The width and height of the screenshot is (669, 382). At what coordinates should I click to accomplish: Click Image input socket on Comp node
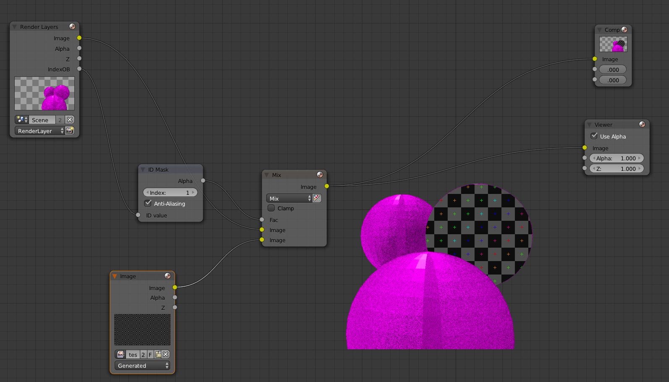click(595, 59)
